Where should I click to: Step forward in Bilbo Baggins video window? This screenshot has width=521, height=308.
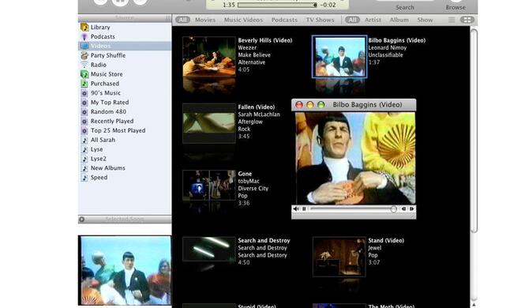click(x=412, y=209)
